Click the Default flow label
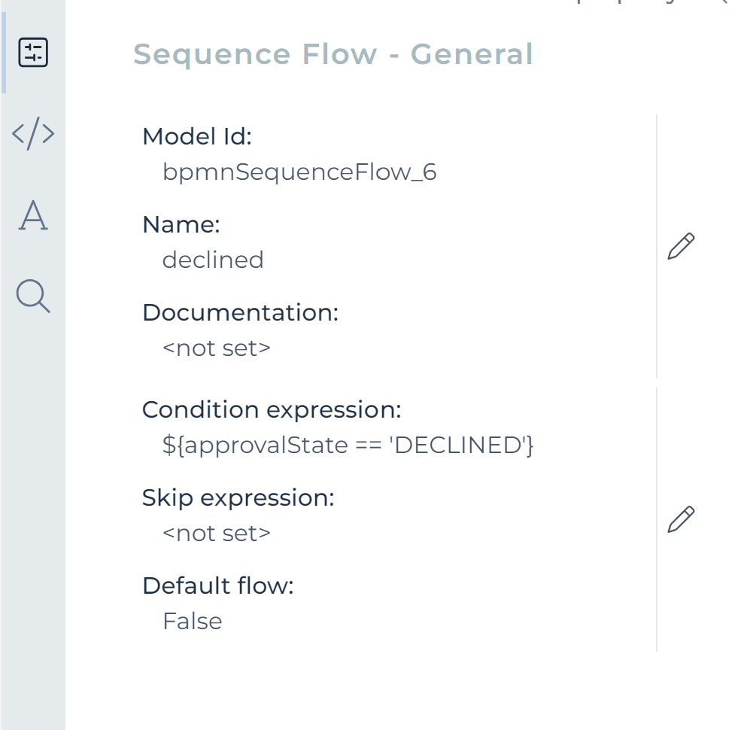The width and height of the screenshot is (756, 730). point(218,586)
